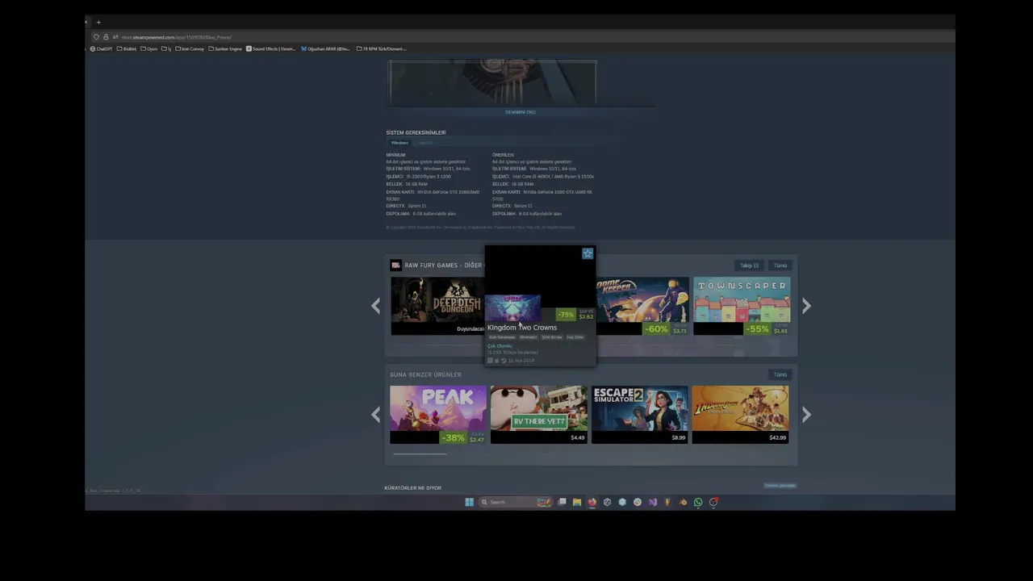This screenshot has height=581, width=1033.
Task: Open the Oyun bookmarks folder
Action: point(148,48)
